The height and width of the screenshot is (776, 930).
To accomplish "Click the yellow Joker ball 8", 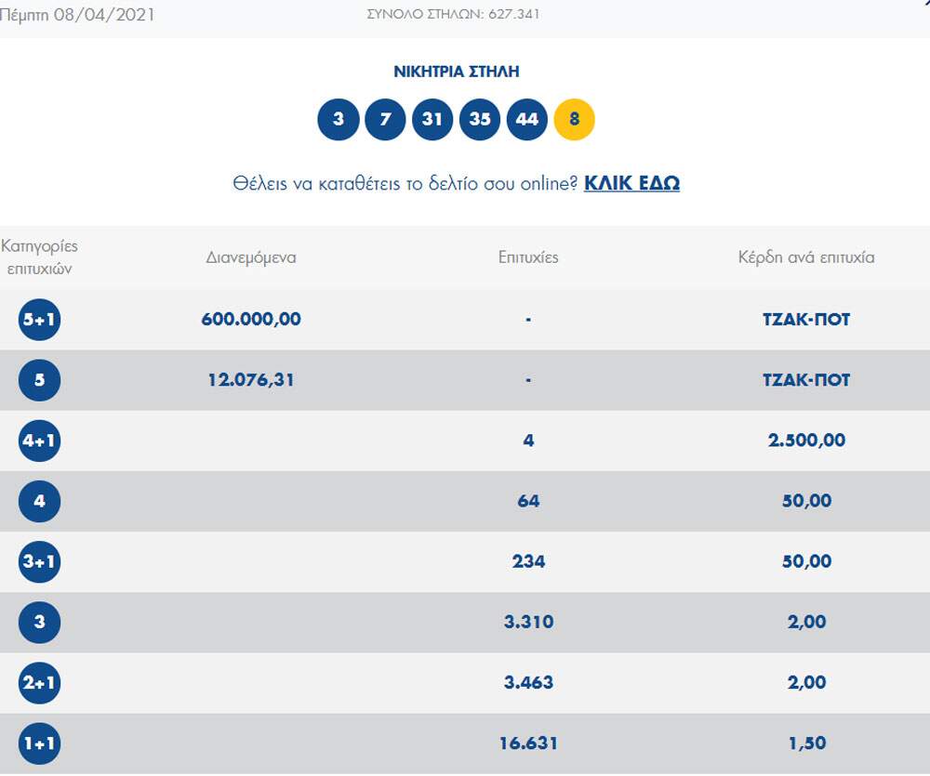I will [x=574, y=120].
